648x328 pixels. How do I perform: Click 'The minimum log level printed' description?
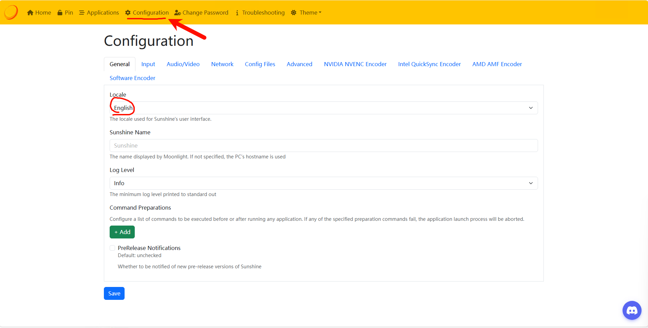[163, 194]
